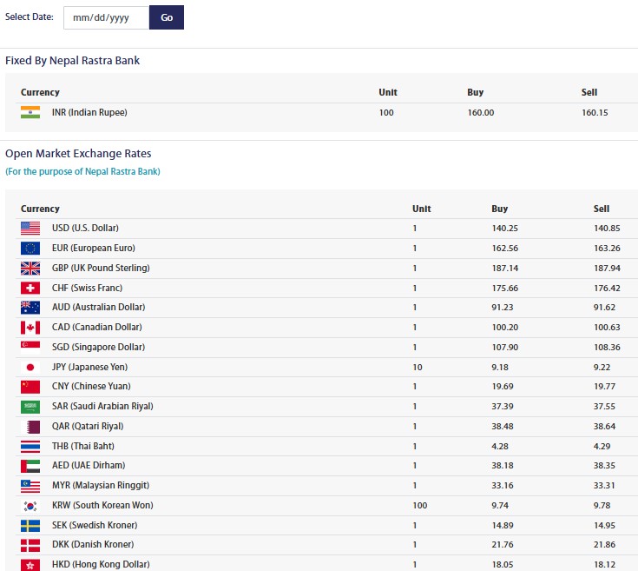Click the Swedish Kroner flag icon
Screen dimensions: 638x571
click(x=30, y=526)
